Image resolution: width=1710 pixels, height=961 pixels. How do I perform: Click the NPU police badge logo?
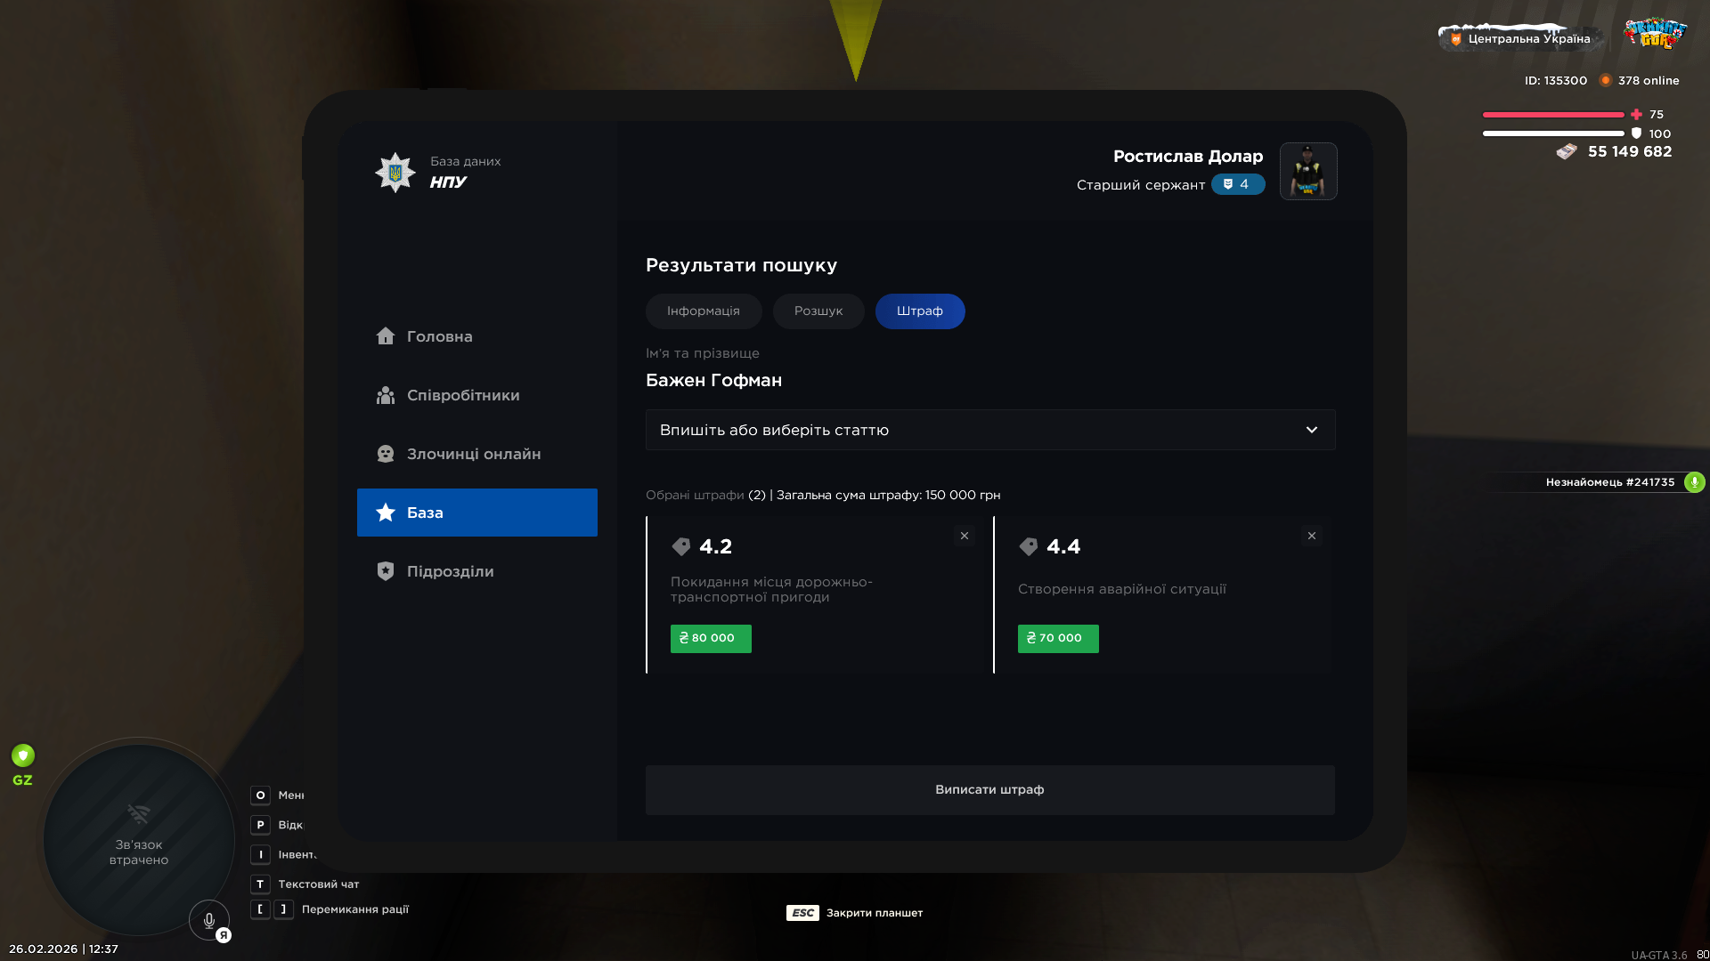395,173
